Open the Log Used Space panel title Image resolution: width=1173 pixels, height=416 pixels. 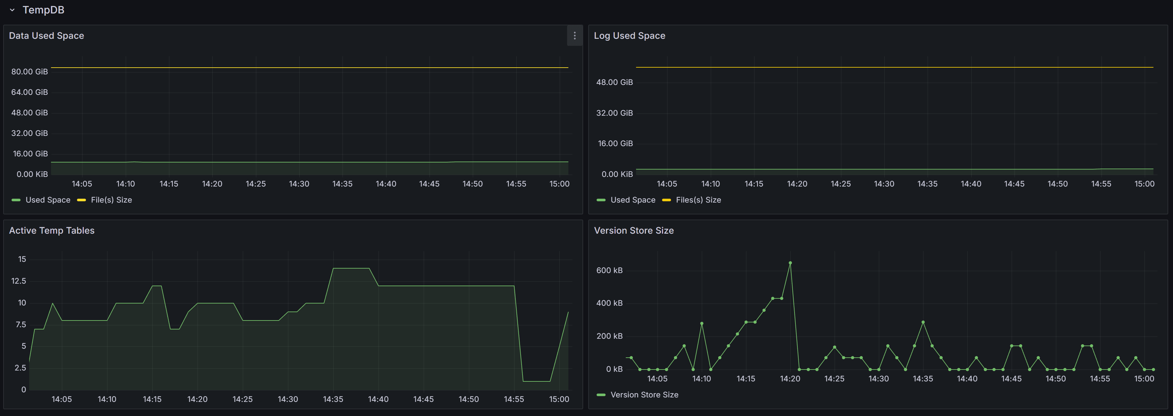(x=629, y=36)
